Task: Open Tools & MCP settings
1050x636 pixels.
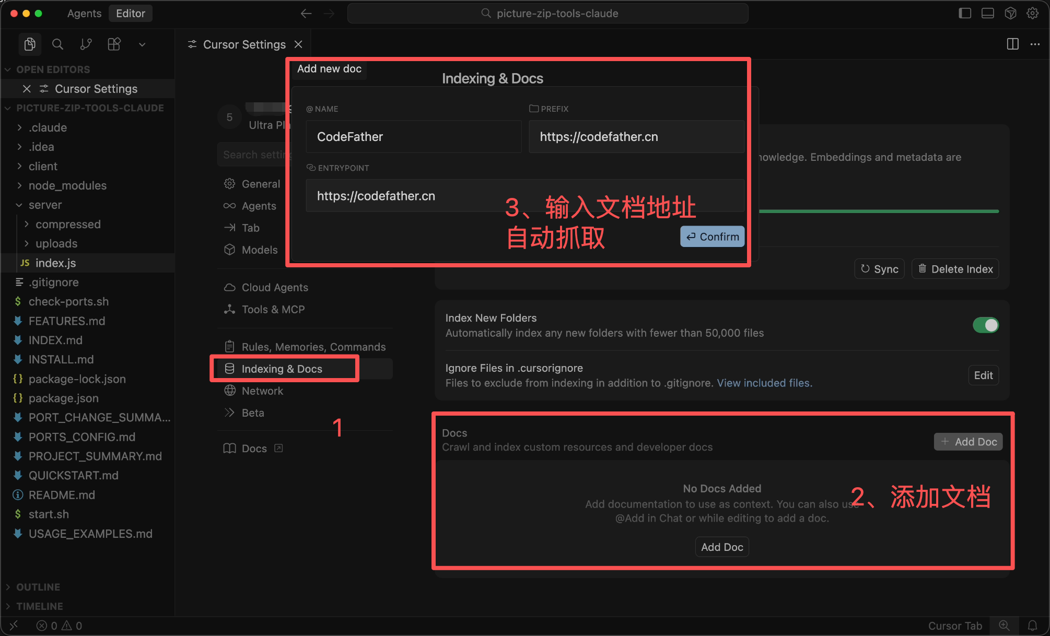Action: [x=273, y=309]
